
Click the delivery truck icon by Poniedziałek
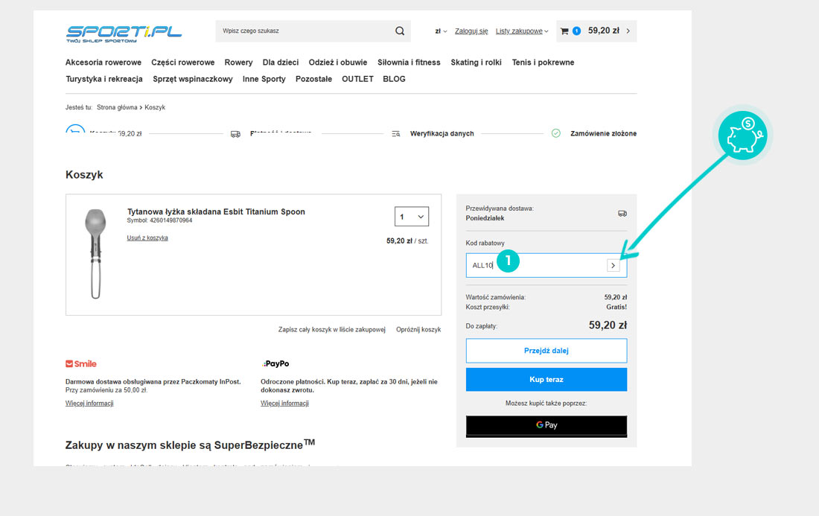click(622, 213)
